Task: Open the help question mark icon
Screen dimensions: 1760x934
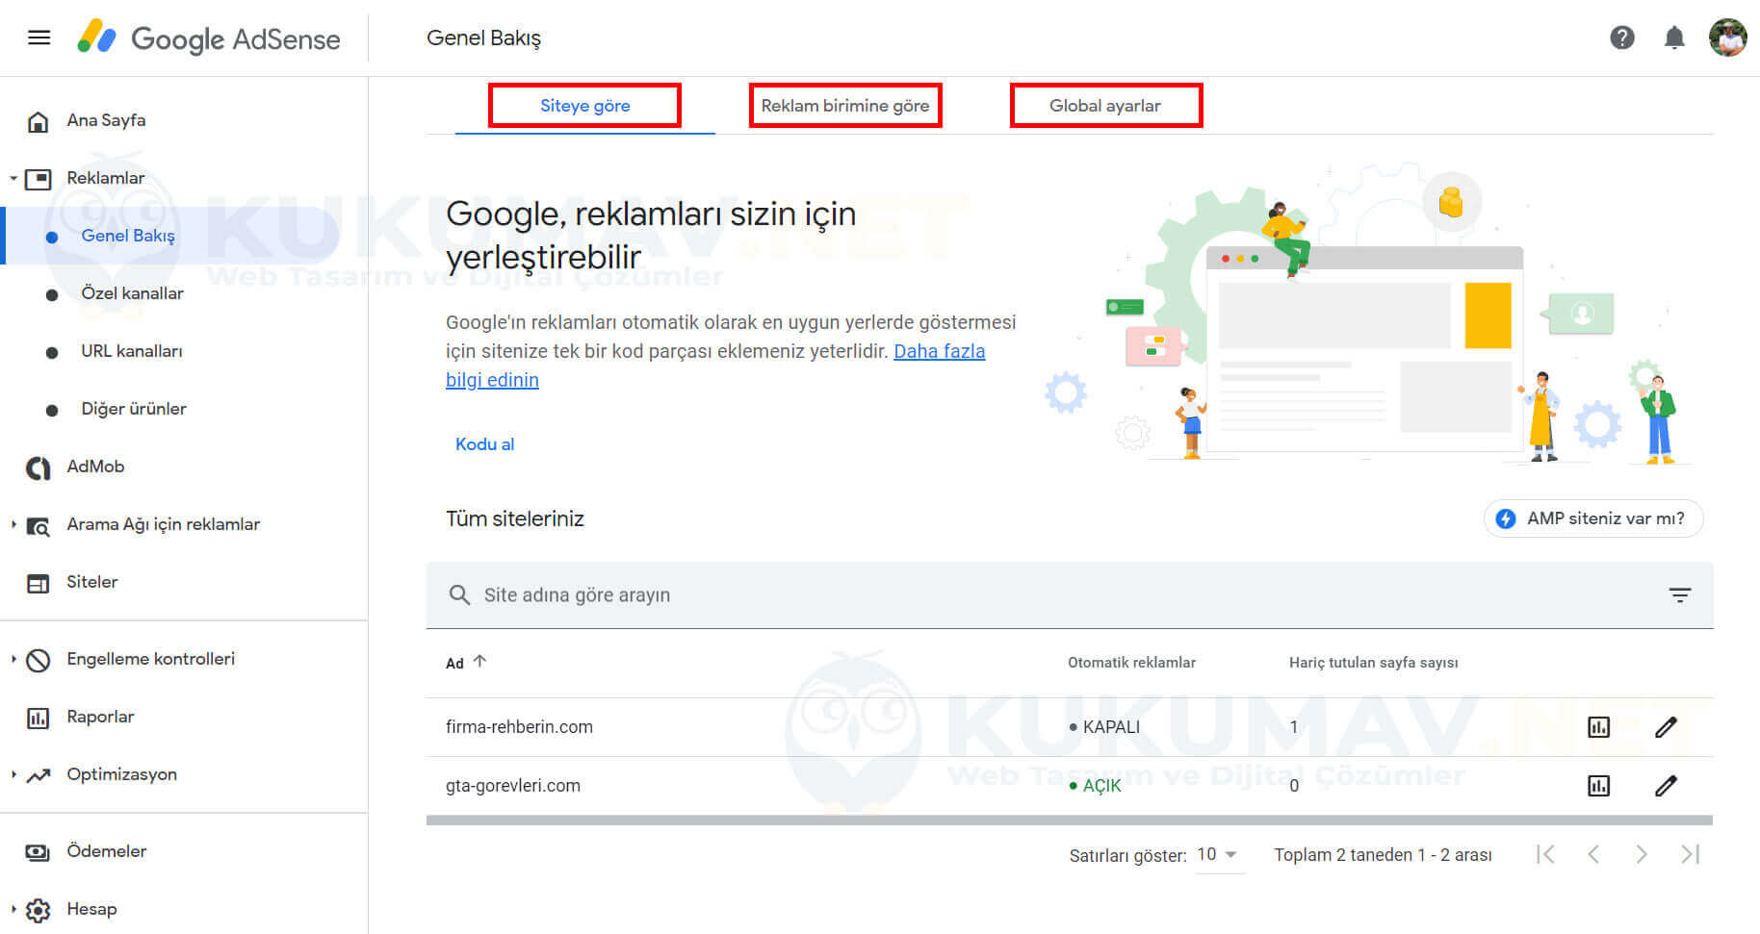Action: coord(1622,38)
